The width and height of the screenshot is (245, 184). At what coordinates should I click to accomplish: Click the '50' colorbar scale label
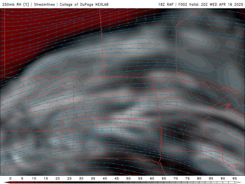coord(128,178)
